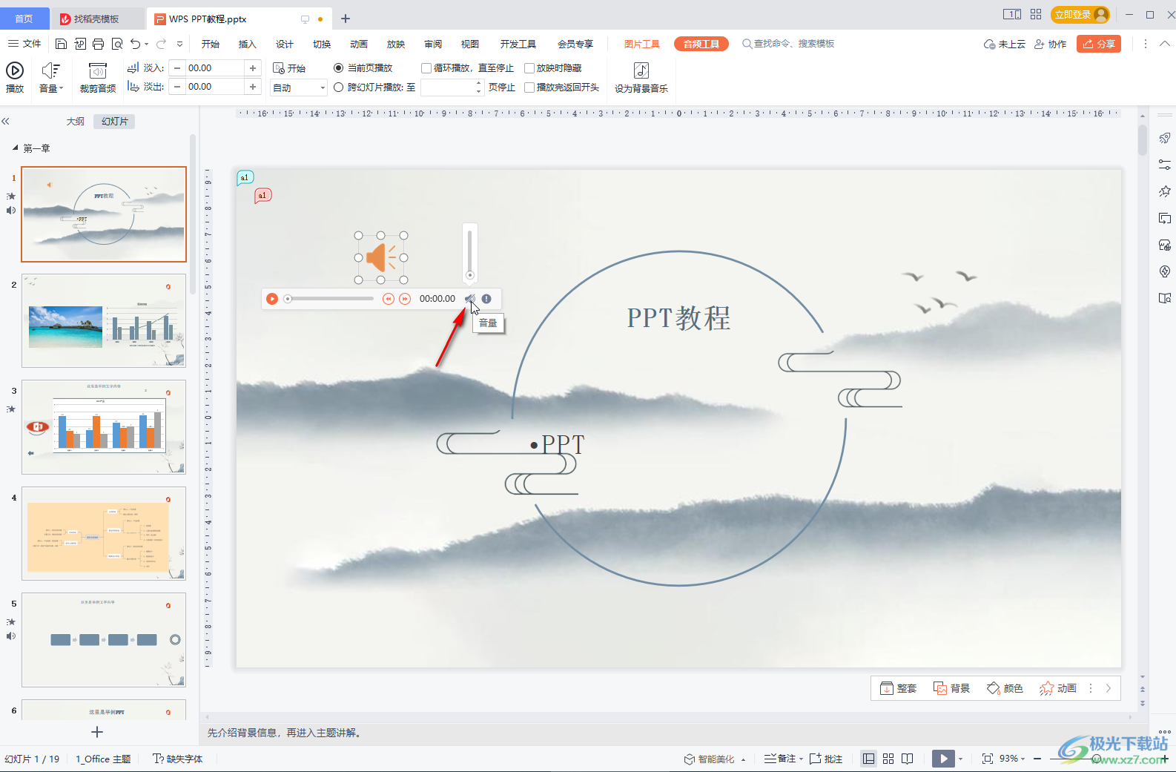
Task: Open the Animation ribbon tab
Action: pyautogui.click(x=359, y=44)
